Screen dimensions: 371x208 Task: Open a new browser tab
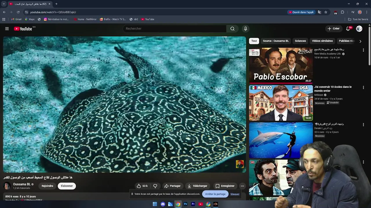[x=56, y=4]
